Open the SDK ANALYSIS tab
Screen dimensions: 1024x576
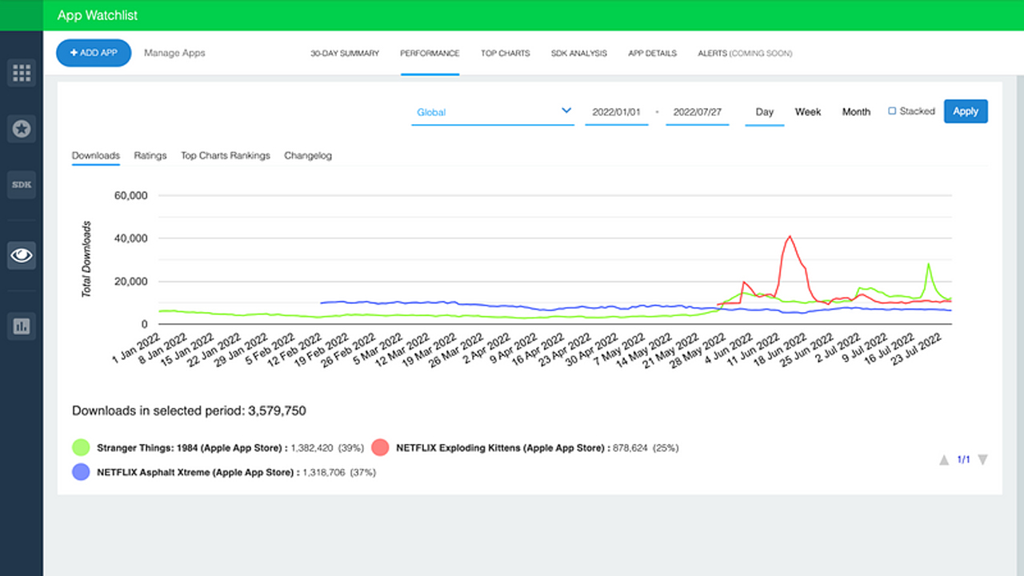click(579, 54)
